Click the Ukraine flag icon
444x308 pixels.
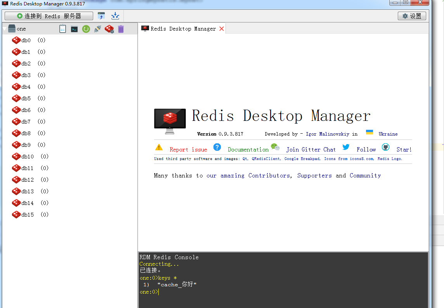click(369, 132)
